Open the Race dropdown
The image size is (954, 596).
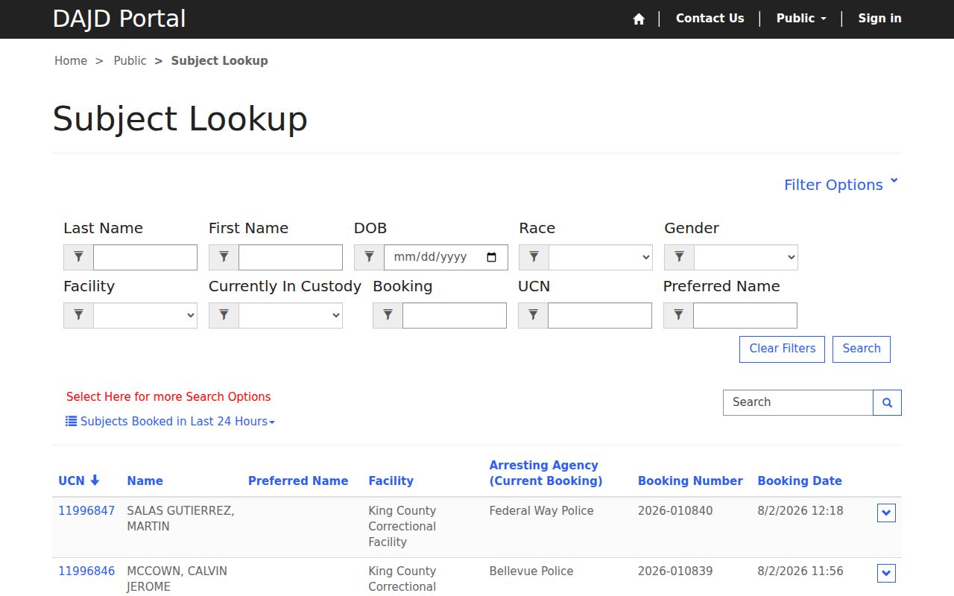click(x=601, y=257)
